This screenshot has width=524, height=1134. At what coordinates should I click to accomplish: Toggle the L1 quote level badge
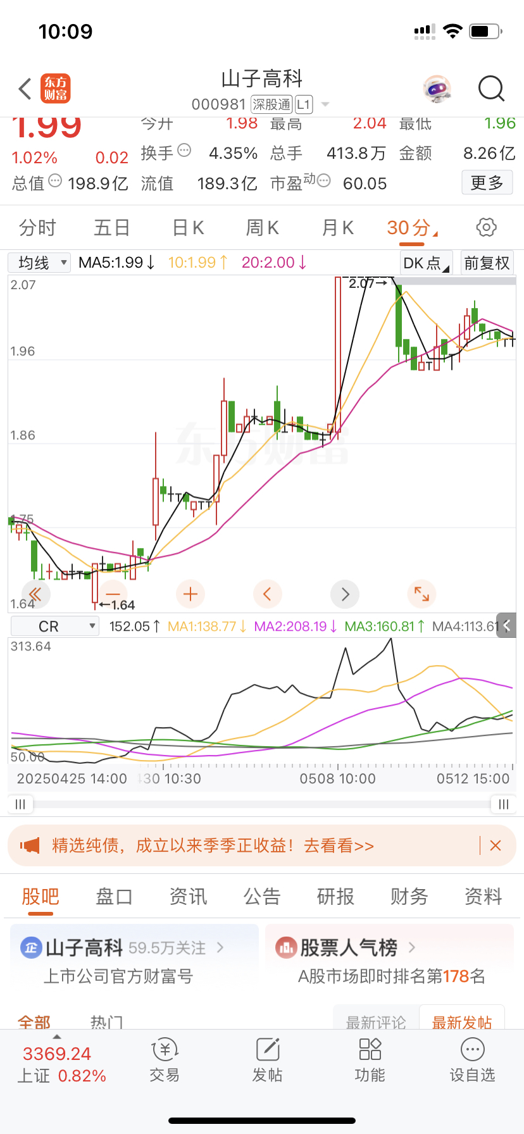[304, 104]
